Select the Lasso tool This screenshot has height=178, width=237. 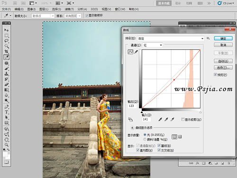6,41
